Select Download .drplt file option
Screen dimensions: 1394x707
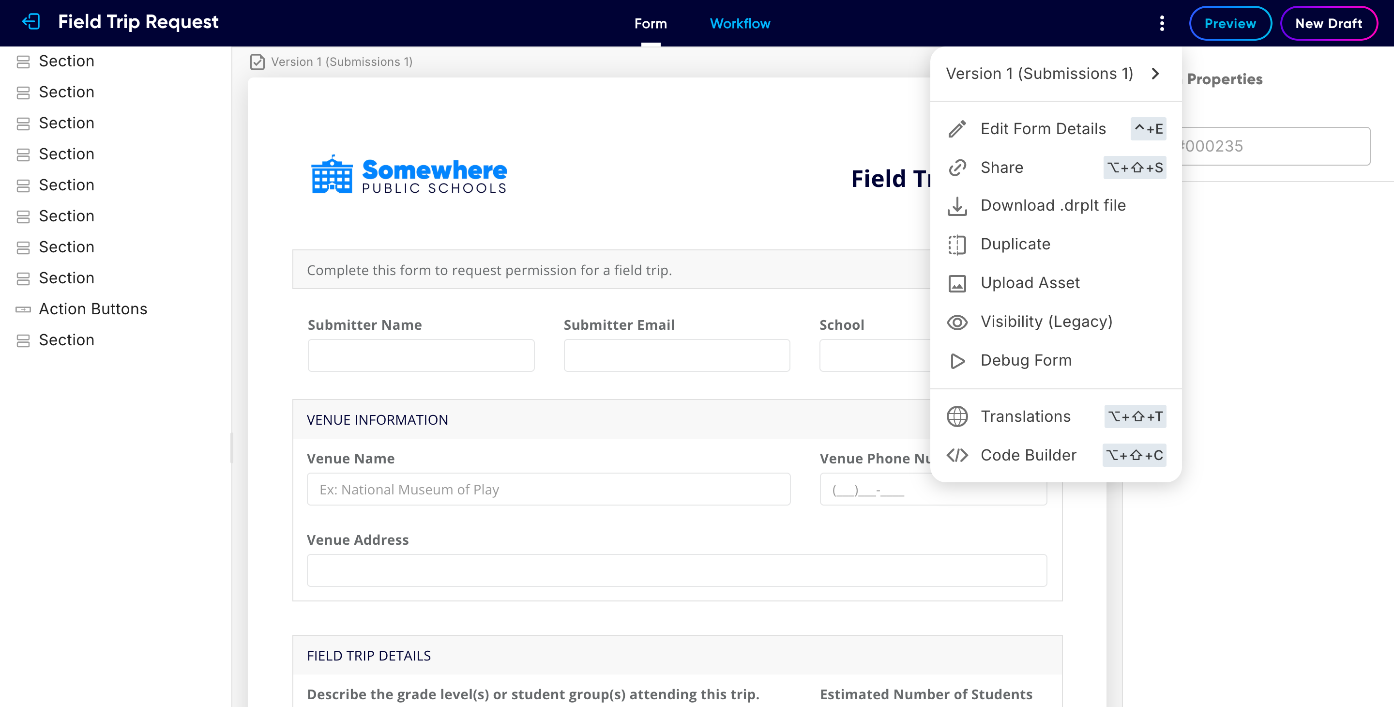coord(1055,206)
